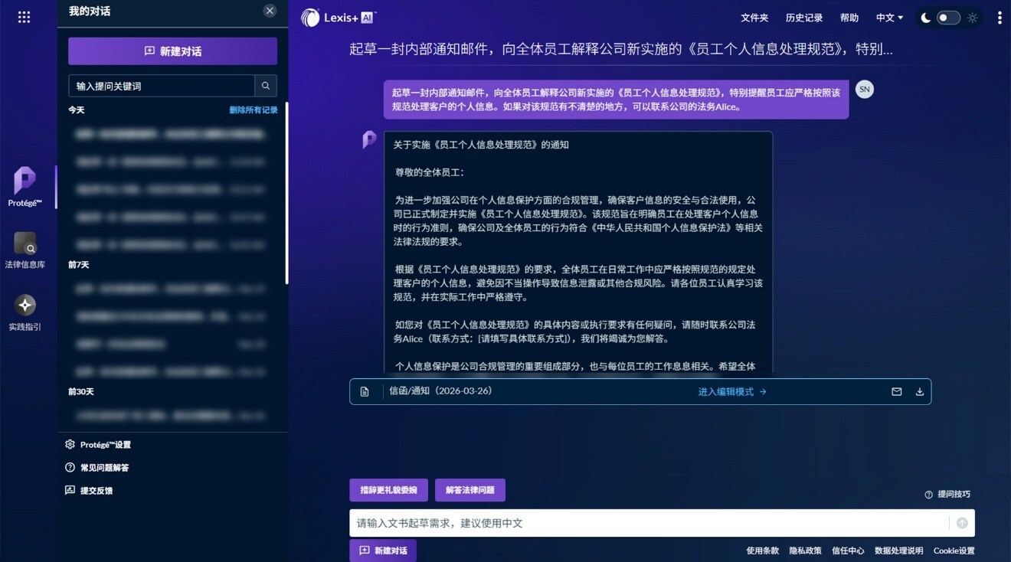
Task: Click 进入编辑模式 link
Action: [x=727, y=390]
